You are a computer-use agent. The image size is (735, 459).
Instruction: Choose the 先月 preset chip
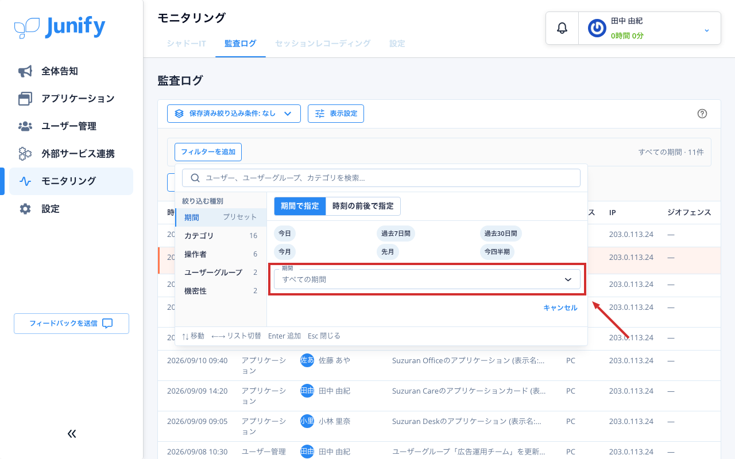(388, 251)
